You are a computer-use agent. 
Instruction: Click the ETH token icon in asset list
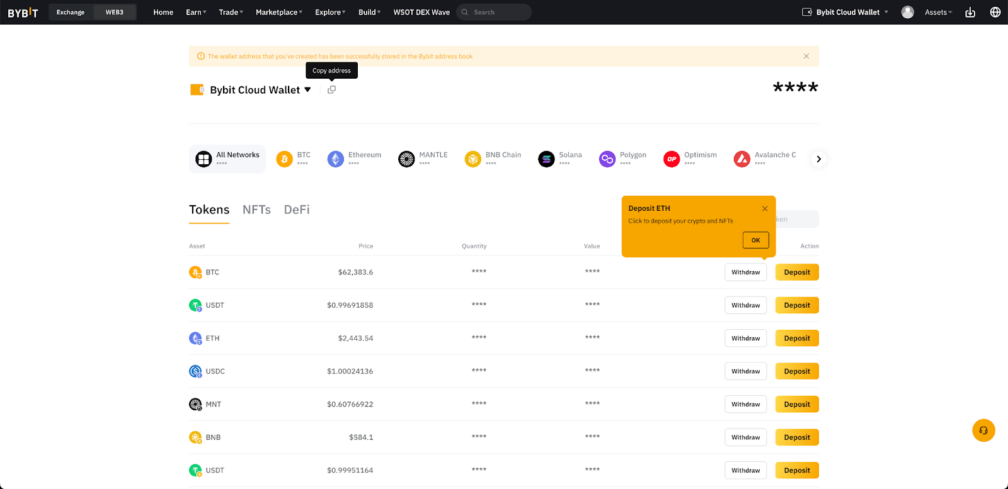[x=195, y=339]
